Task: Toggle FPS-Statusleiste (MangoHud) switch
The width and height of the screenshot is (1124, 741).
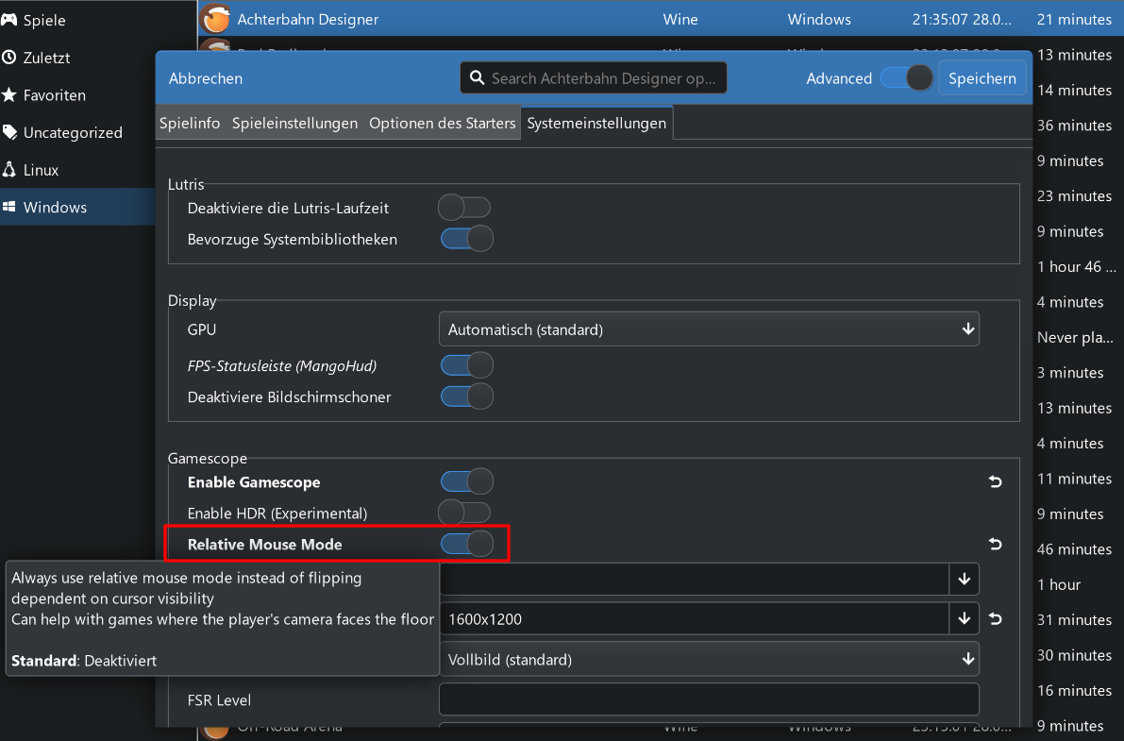Action: coord(466,365)
